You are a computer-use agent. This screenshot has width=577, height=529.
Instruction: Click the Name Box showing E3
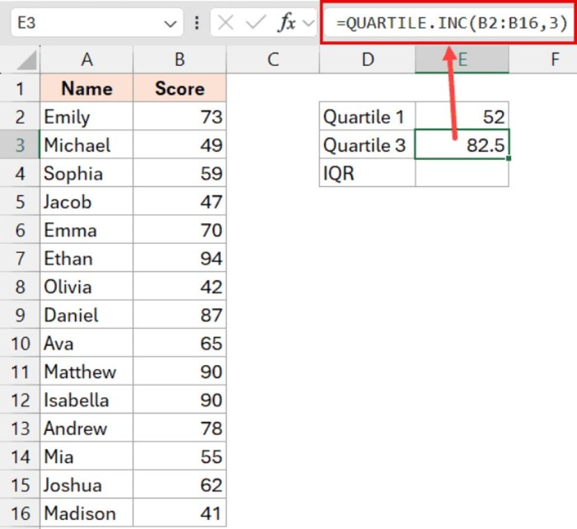(90, 23)
